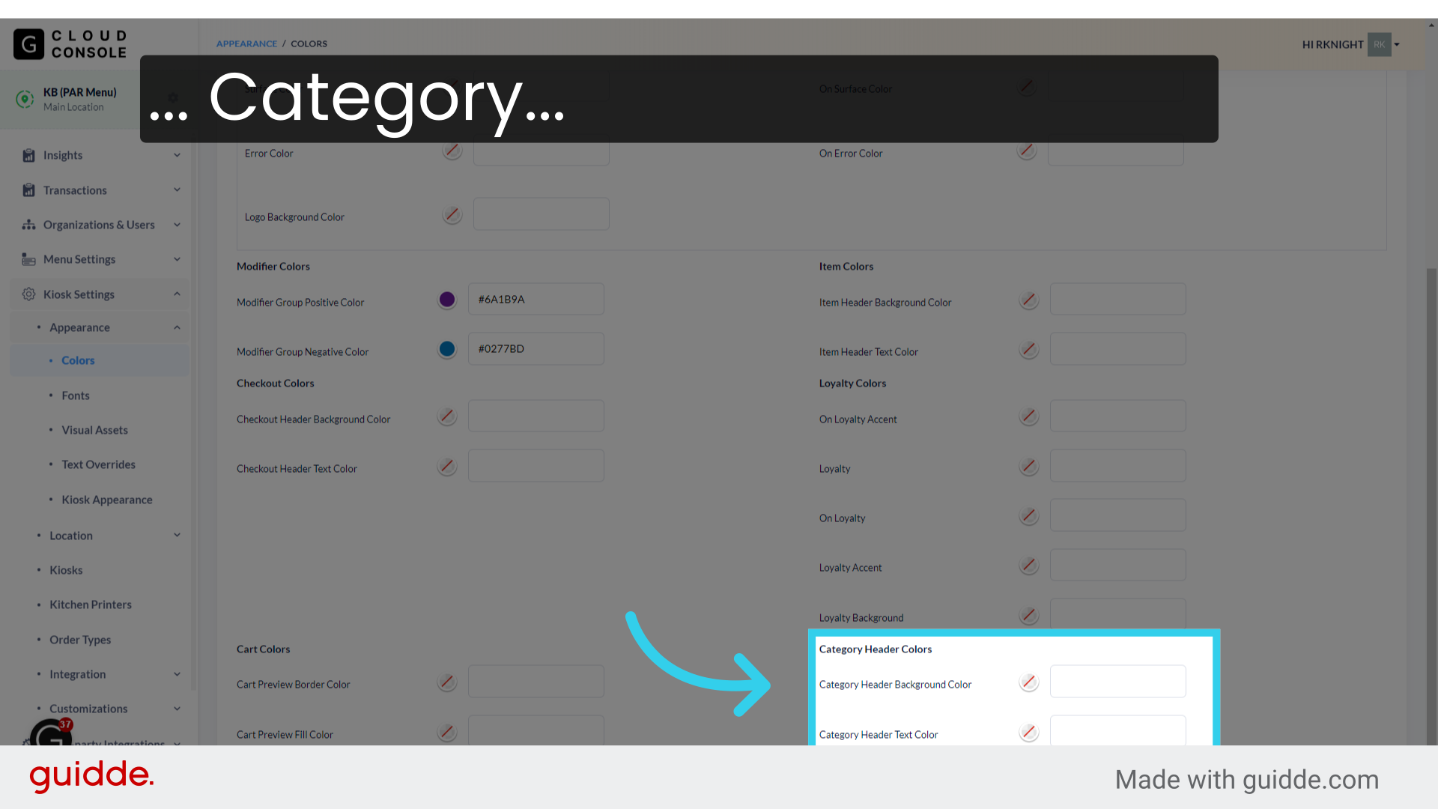Click the Cart Preview Border Color field
Screen dimensions: 1438x809
(x=536, y=681)
